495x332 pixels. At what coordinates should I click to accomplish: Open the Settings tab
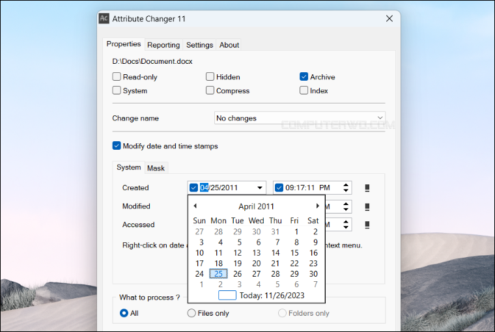[199, 45]
